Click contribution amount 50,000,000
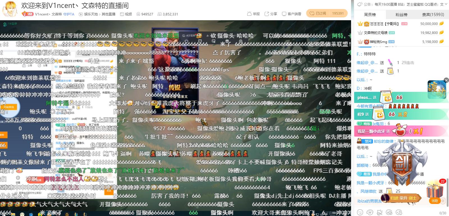449x216 pixels. tap(429, 24)
